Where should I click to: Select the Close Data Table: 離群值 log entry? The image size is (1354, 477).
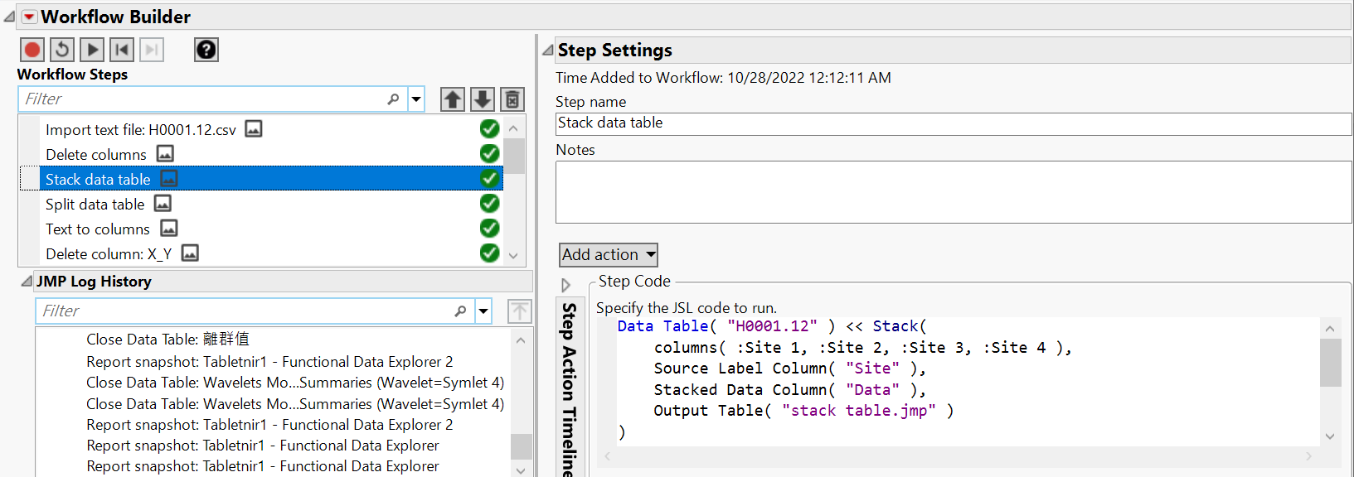167,340
